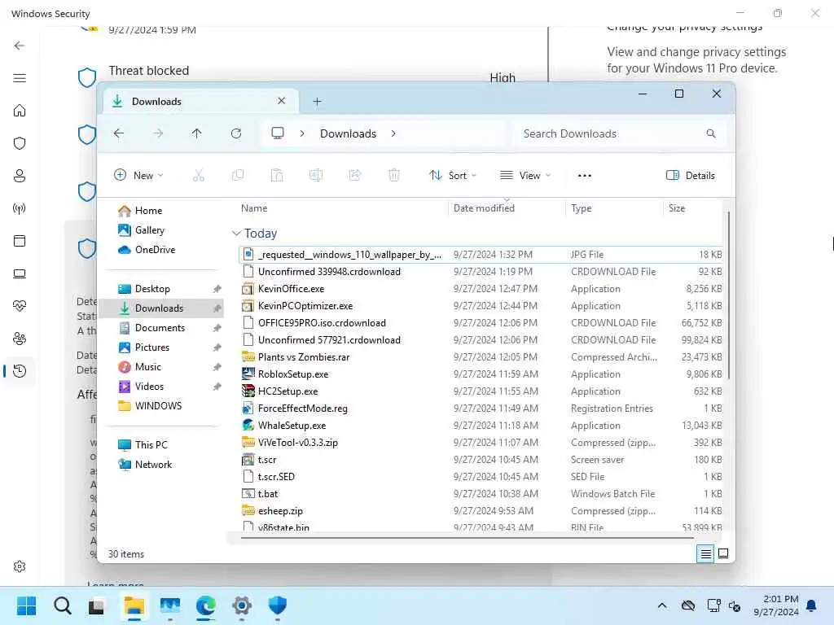834x625 pixels.
Task: Open Virus & threat protection shield in sidebar
Action: [20, 143]
